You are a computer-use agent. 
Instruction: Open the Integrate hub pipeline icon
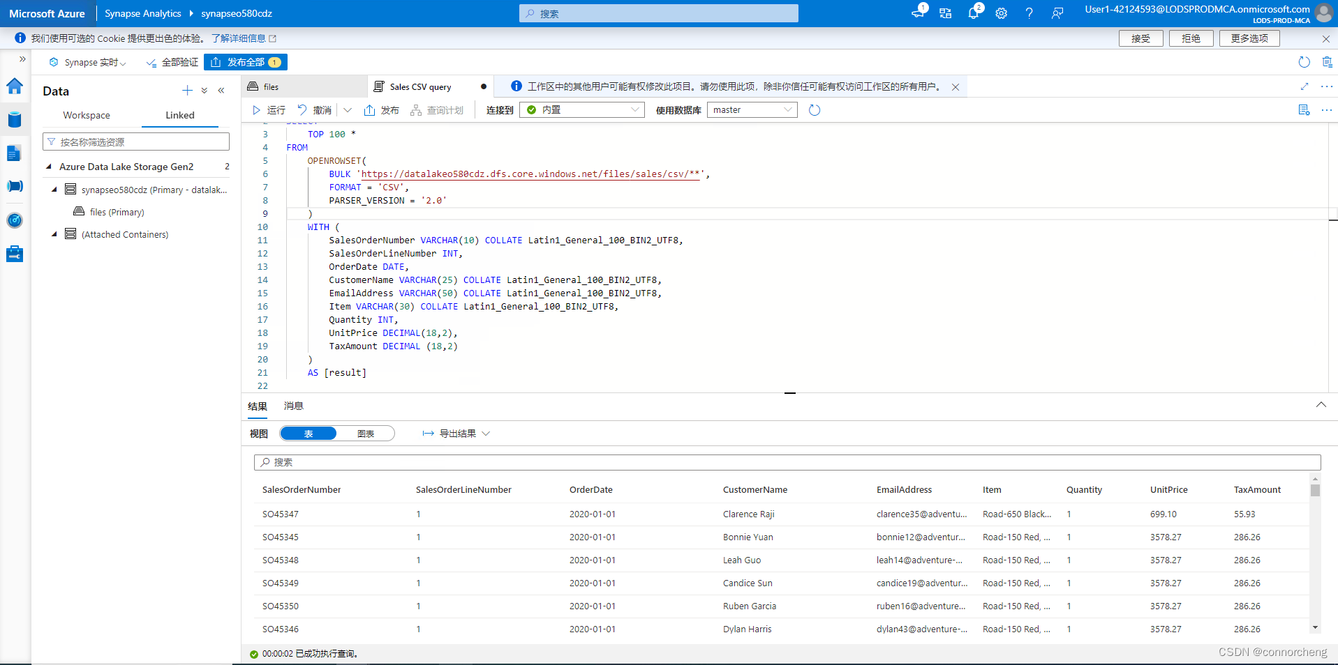pyautogui.click(x=15, y=186)
